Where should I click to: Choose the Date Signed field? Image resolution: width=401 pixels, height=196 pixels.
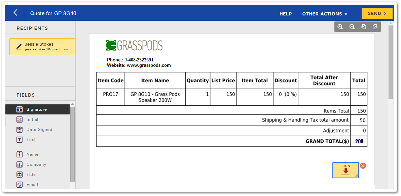(39, 130)
